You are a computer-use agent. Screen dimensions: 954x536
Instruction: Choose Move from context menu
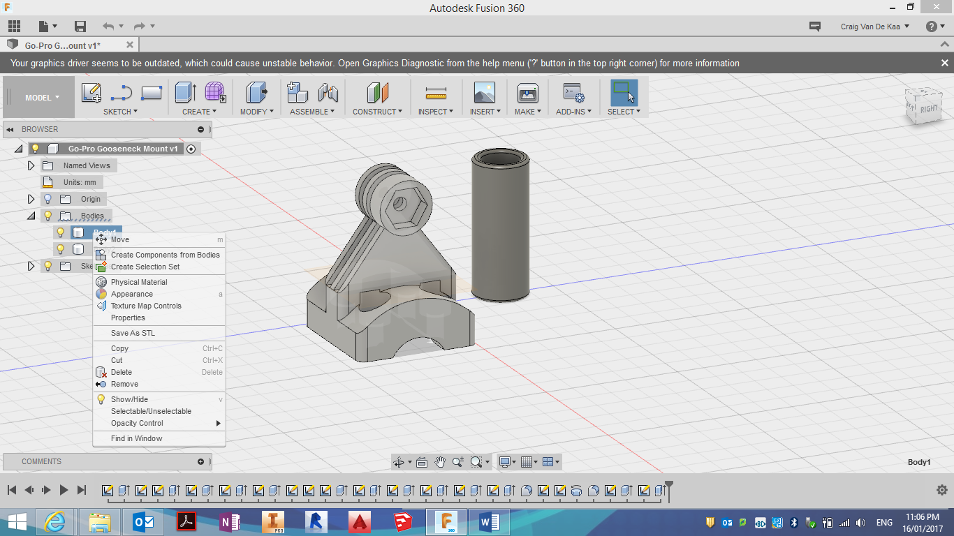tap(159, 239)
